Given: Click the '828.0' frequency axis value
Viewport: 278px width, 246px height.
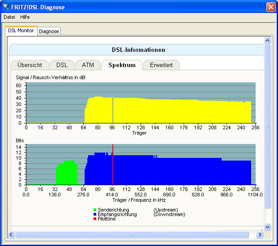Looking at the screenshot, I should (x=198, y=195).
